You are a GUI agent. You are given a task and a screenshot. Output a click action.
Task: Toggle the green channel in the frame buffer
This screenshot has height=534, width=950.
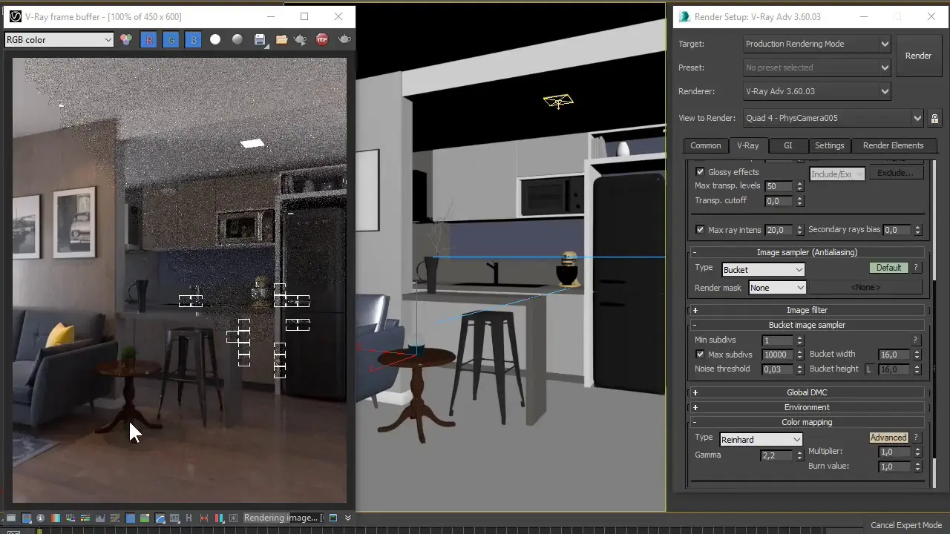[171, 39]
